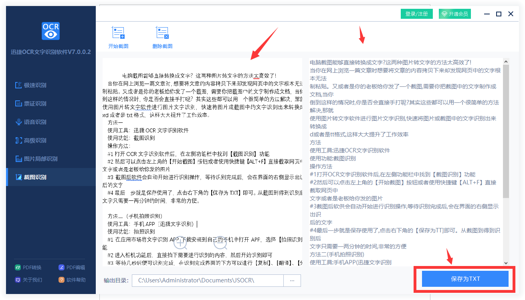The width and height of the screenshot is (525, 300).
Task: Select 图片局部识别 in the sidebar
Action: [x=51, y=159]
